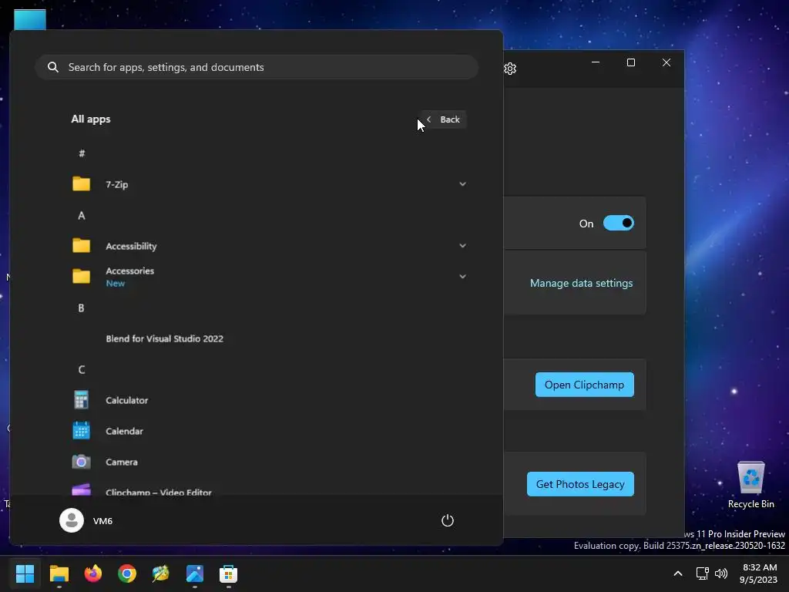
Task: Close the Photos settings window
Action: pos(666,62)
